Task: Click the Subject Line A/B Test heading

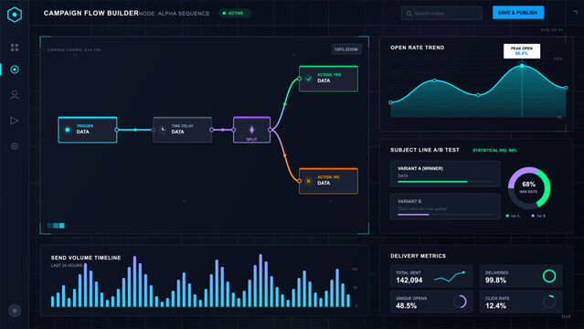Action: pyautogui.click(x=425, y=150)
